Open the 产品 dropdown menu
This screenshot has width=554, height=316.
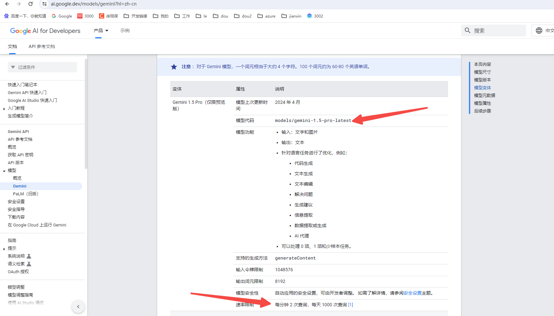(x=101, y=30)
